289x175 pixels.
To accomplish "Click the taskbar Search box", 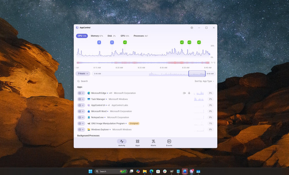I will (111, 171).
